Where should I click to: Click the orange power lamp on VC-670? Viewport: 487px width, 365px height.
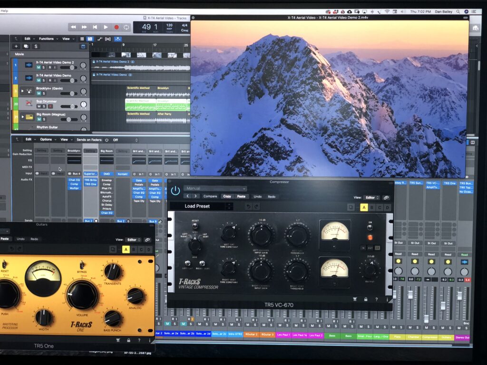pyautogui.click(x=370, y=238)
